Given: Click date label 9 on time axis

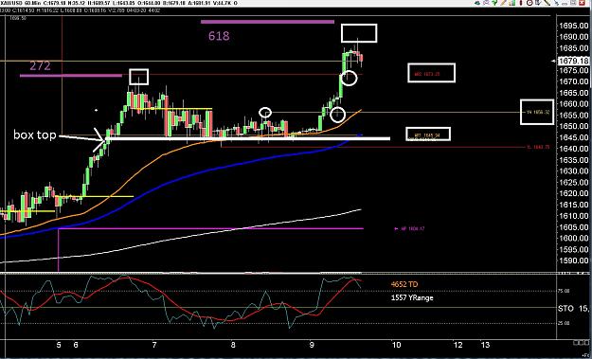Looking at the screenshot, I should pyautogui.click(x=312, y=345).
